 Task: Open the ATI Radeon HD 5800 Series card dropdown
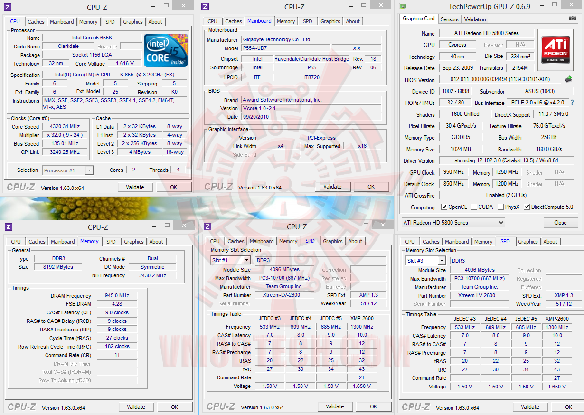pos(453,223)
